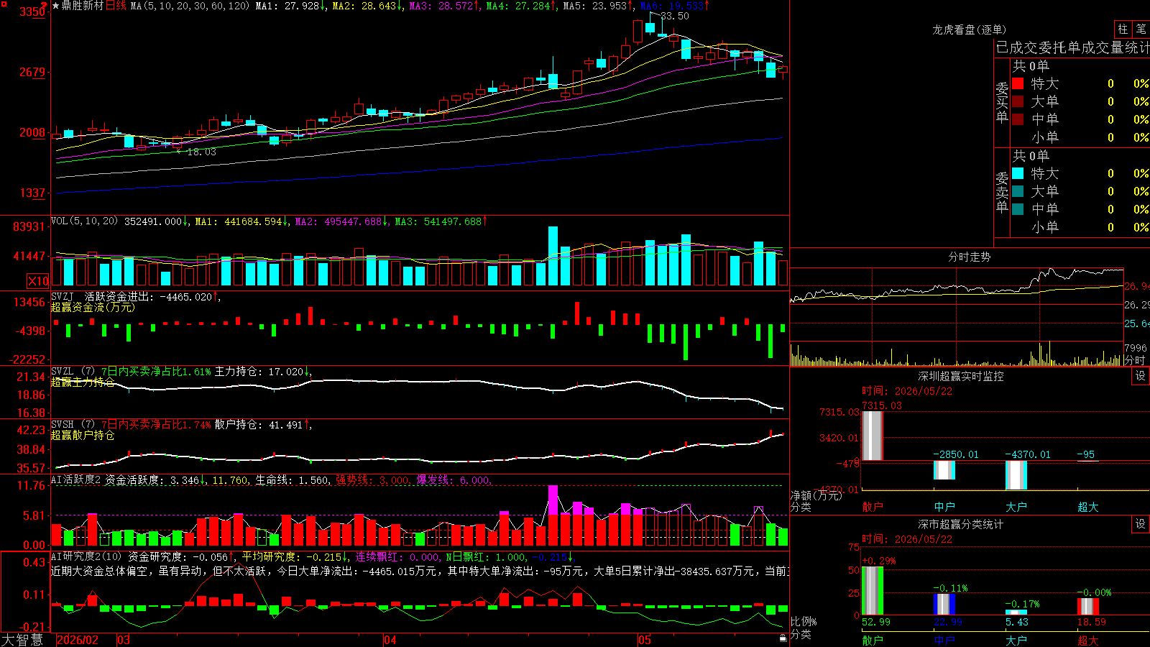Jump to the 2026/02 date marker
This screenshot has height=647, width=1150.
coord(78,640)
